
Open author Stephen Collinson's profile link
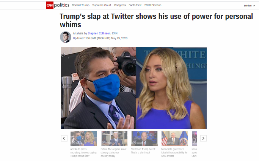[x=99, y=33]
